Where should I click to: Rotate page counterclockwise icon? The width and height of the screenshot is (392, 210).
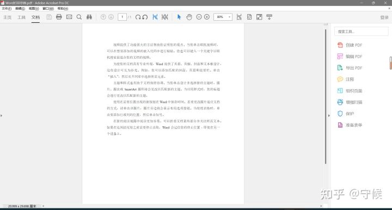pos(145,17)
